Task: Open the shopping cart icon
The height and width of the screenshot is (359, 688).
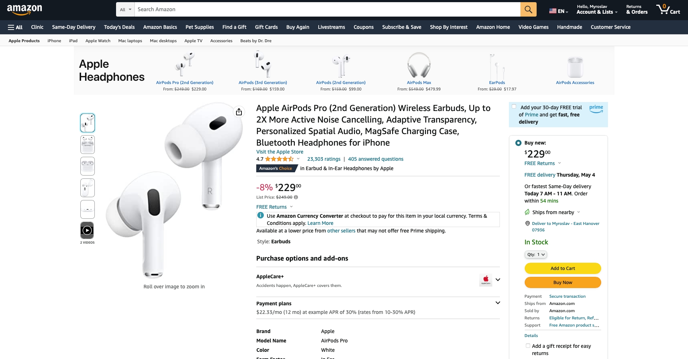Action: pyautogui.click(x=668, y=9)
